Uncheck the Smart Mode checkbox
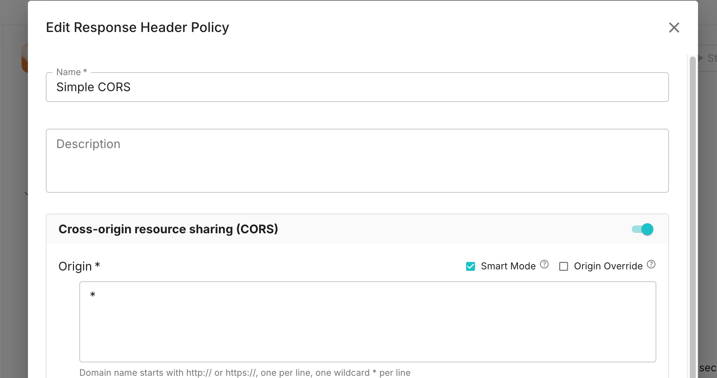This screenshot has width=717, height=378. [471, 266]
